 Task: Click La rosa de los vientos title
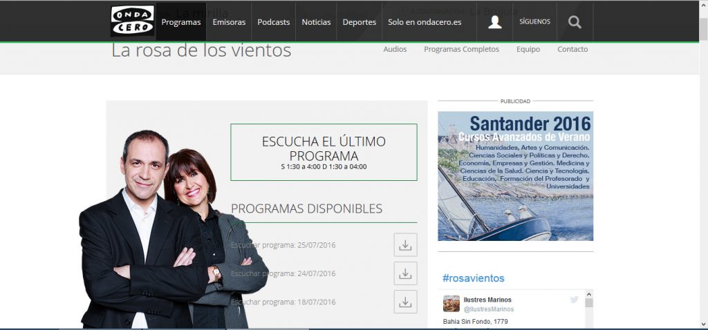pos(201,50)
